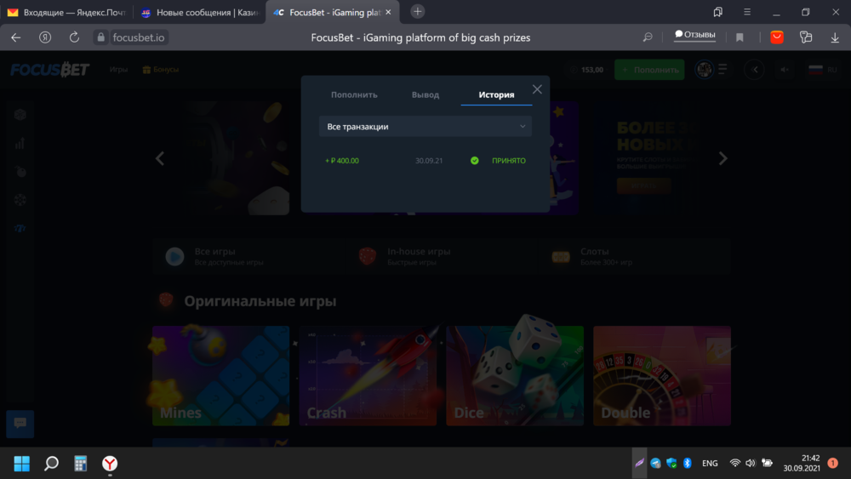Click the 30.09.21 transaction date
851x479 pixels.
429,161
